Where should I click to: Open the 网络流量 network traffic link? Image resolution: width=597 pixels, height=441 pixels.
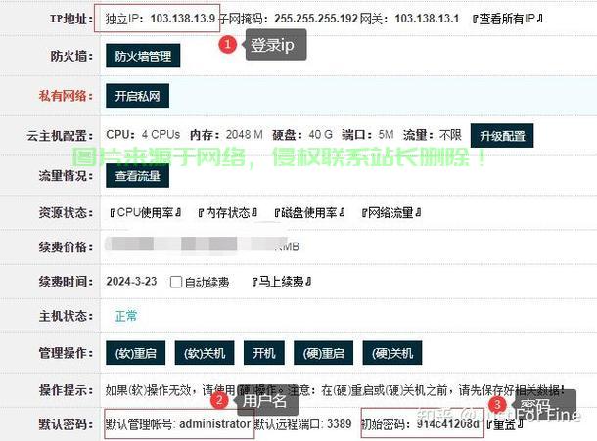[391, 212]
